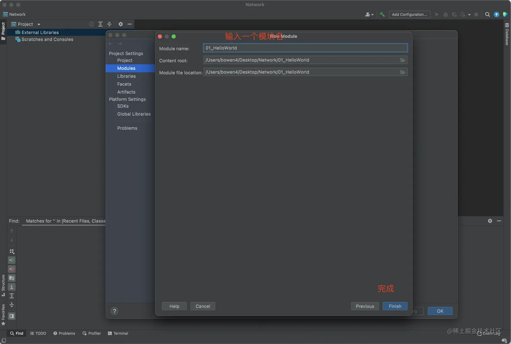The image size is (511, 344).
Task: Toggle the preview pane icon in Find panel
Action: click(x=11, y=316)
